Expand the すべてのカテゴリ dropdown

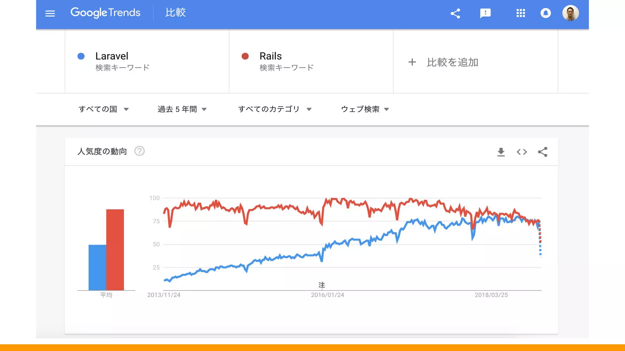(275, 109)
